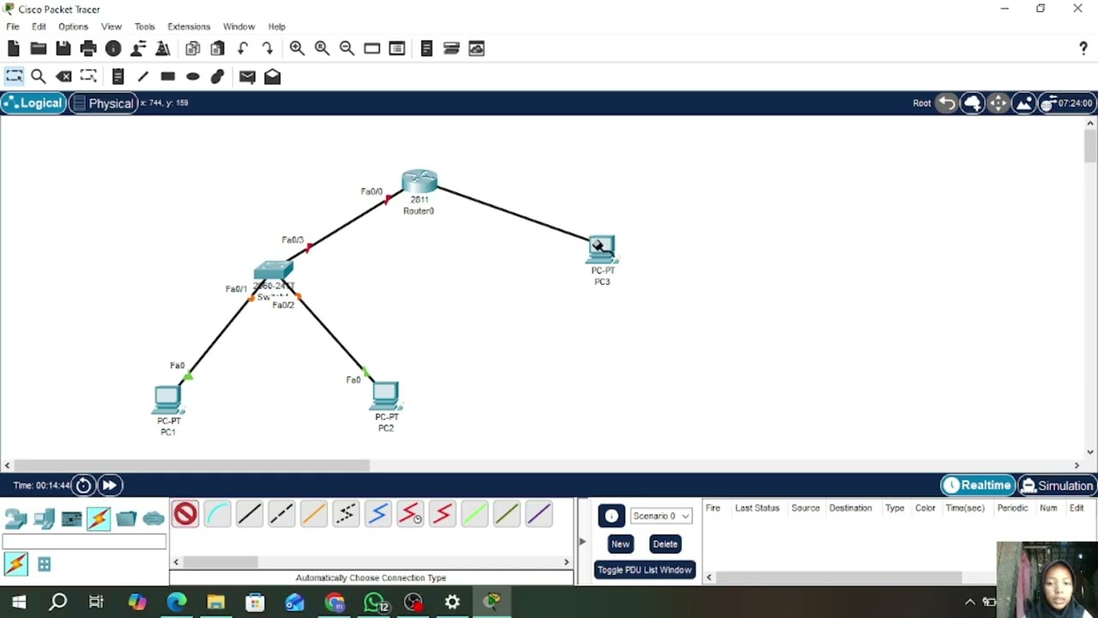Switch to Realtime mode
The height and width of the screenshot is (618, 1098).
point(978,486)
